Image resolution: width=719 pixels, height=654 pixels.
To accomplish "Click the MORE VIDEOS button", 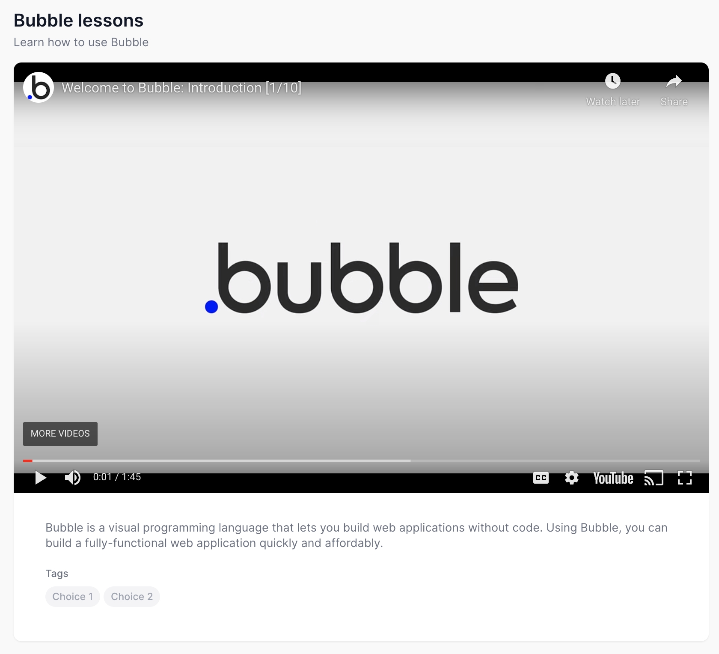I will (60, 434).
